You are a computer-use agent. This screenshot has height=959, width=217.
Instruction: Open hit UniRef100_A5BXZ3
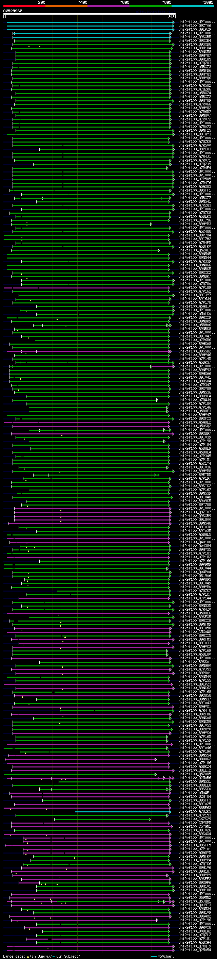(x=195, y=67)
